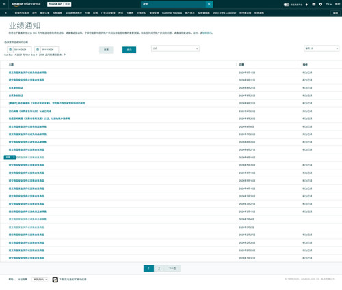
Task: Open the Voice of the Customer menu item
Action: (x=224, y=13)
